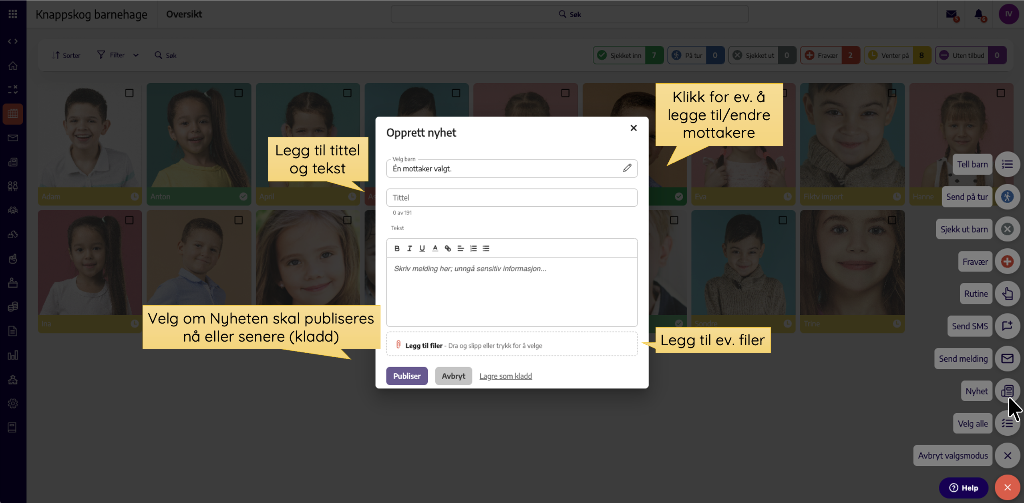1024x503 pixels.
Task: Click the Tittel input field
Action: [x=512, y=197]
